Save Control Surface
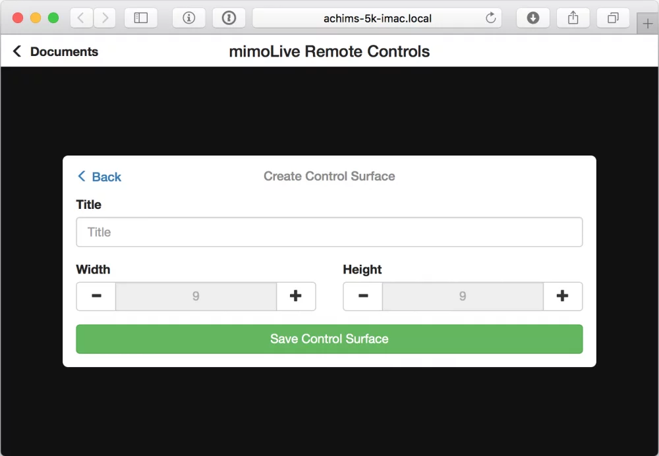The image size is (659, 456). [x=329, y=339]
